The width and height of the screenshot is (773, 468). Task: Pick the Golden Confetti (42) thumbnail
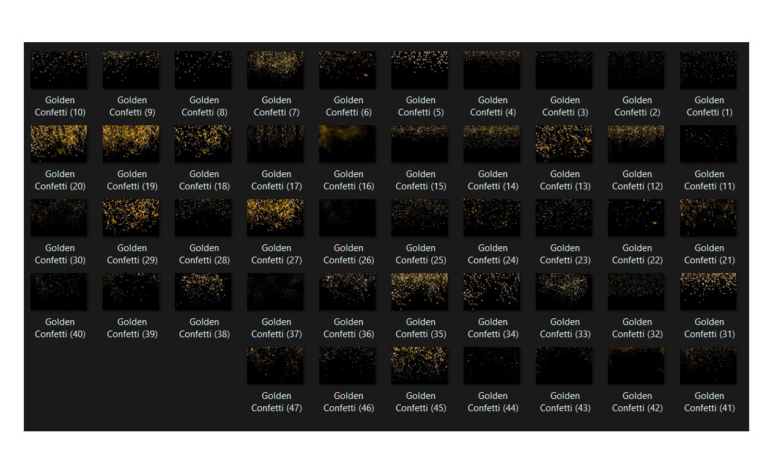pyautogui.click(x=636, y=365)
